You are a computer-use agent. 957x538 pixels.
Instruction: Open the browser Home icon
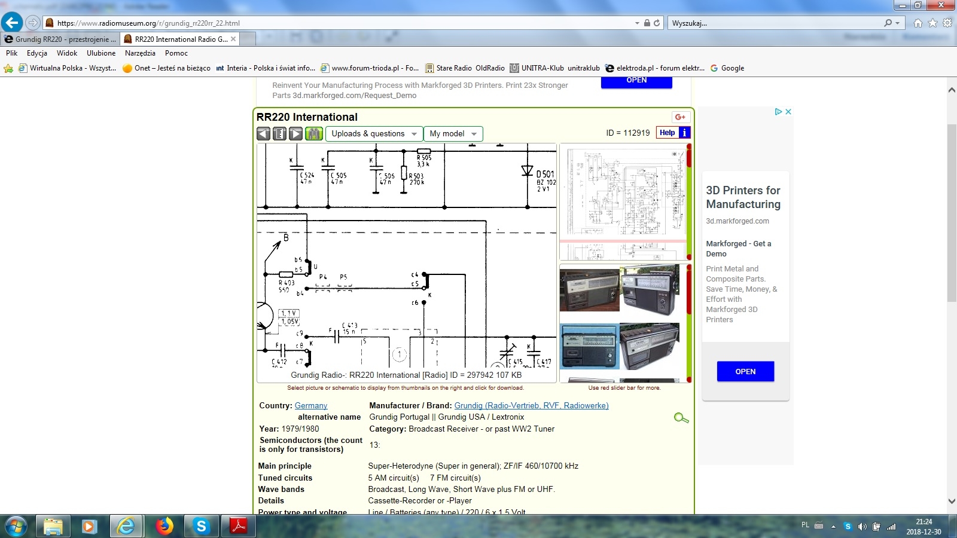click(x=918, y=23)
